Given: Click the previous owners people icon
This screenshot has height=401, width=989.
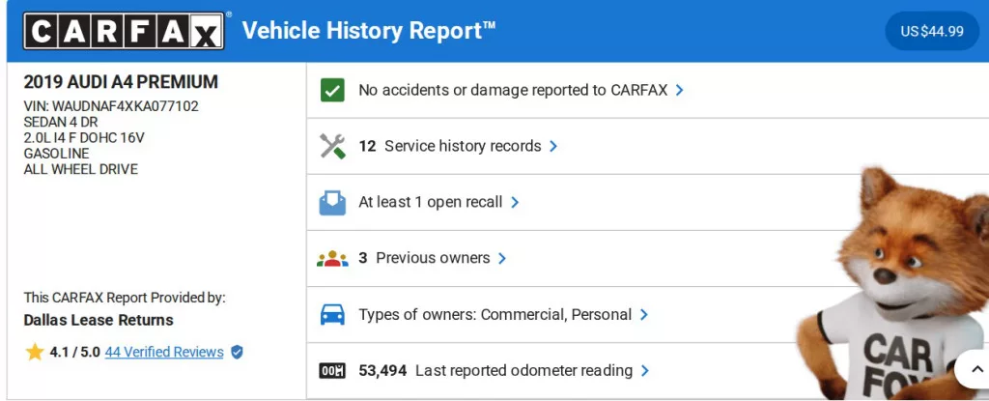Looking at the screenshot, I should (x=332, y=259).
